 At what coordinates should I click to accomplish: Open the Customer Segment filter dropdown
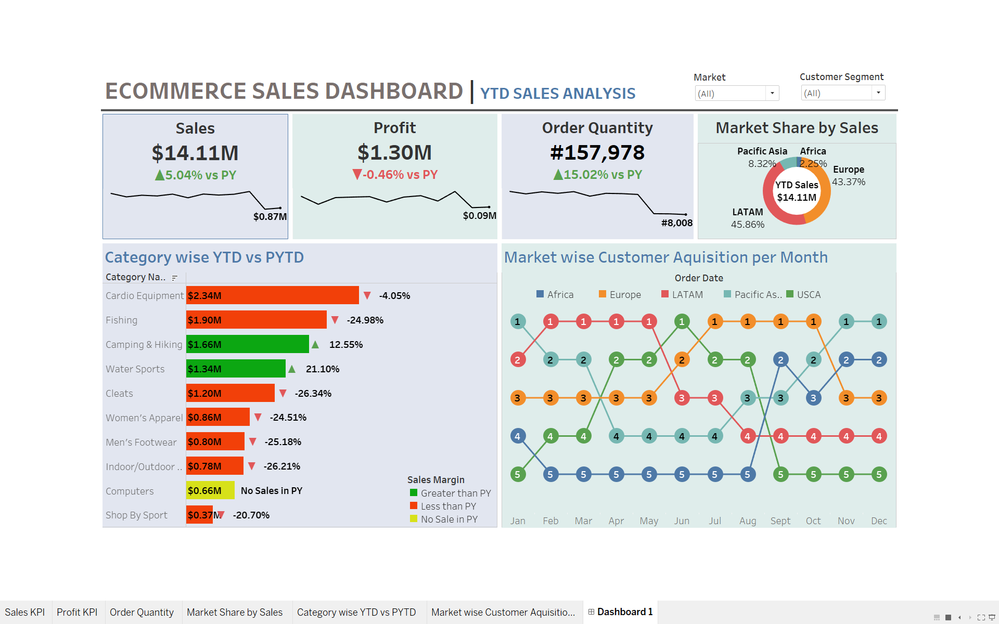[878, 93]
